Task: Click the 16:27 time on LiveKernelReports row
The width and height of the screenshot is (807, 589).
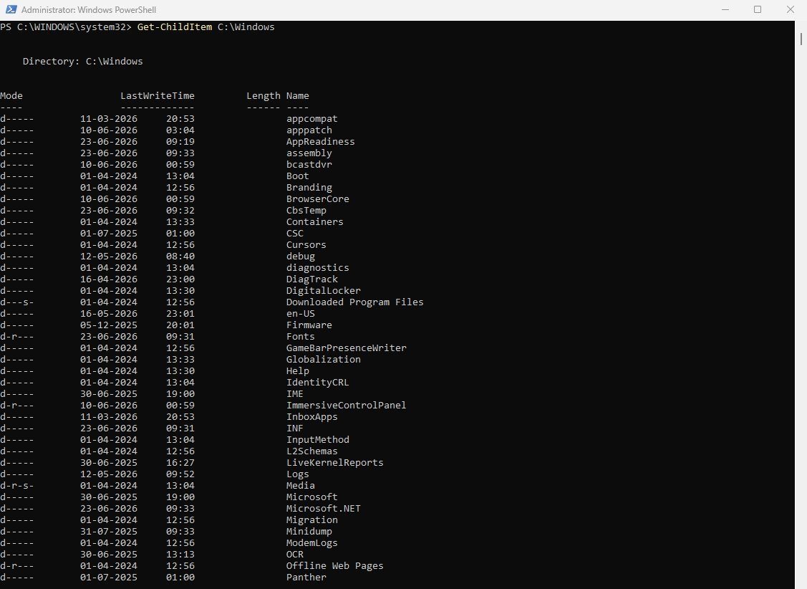Action: [x=180, y=463]
